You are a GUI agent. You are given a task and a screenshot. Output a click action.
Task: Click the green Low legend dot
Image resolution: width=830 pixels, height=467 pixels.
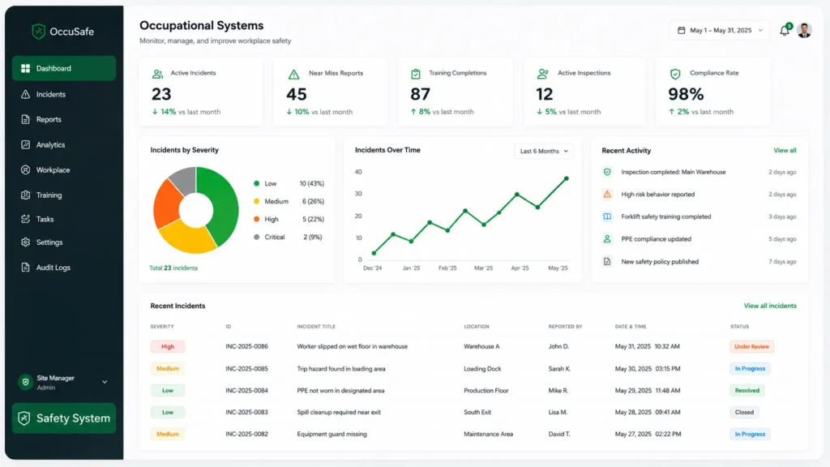(x=257, y=184)
